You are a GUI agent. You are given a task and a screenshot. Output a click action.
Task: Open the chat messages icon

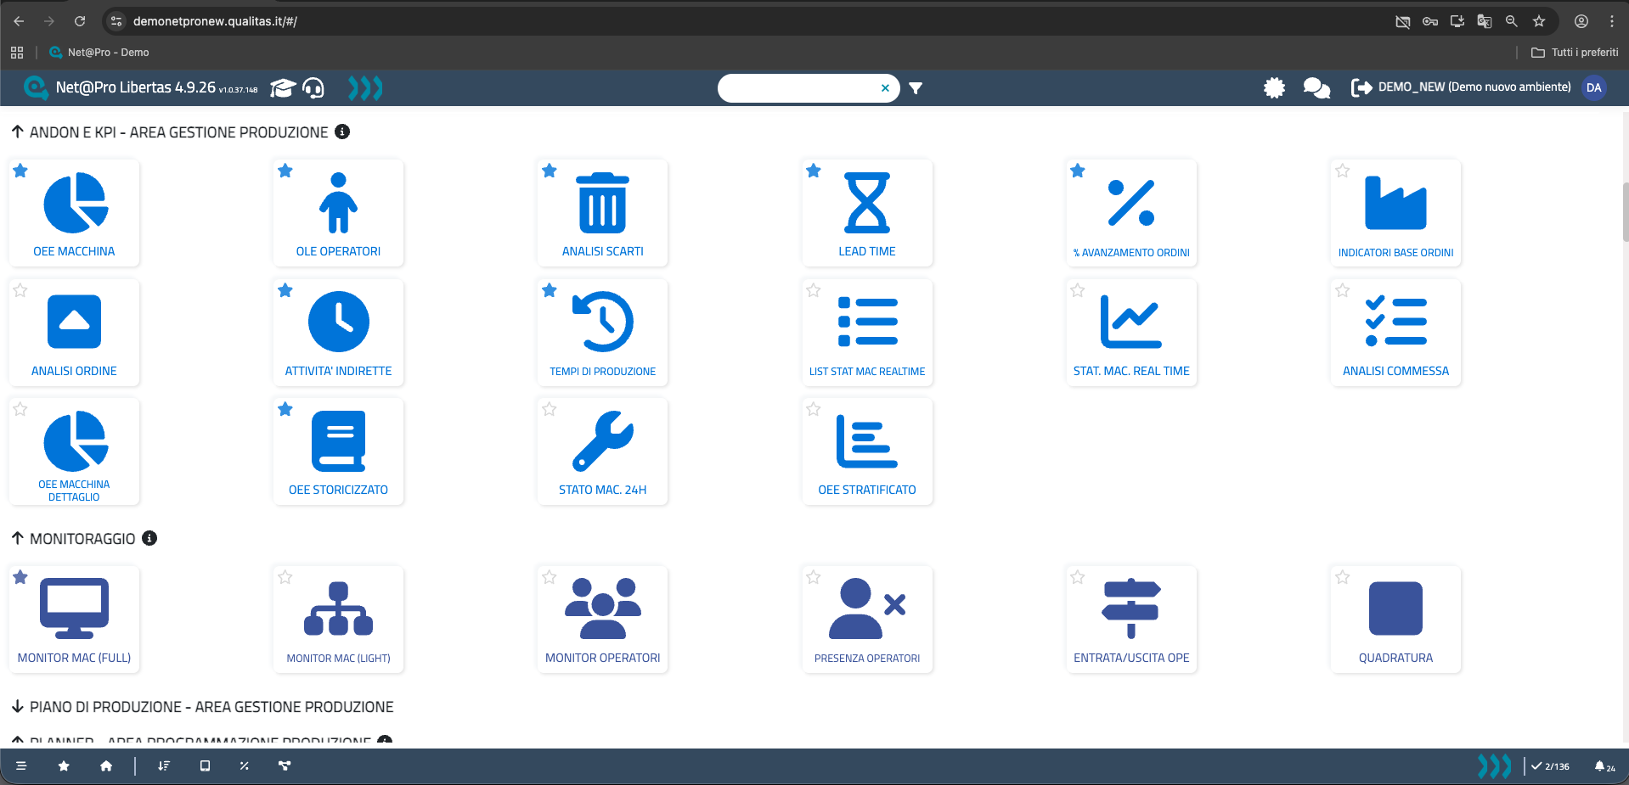point(1316,87)
